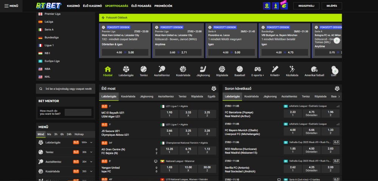This screenshot has width=378, height=181.
Task: Open the hamburger MENÜ button
Action: pyautogui.click(x=11, y=6)
